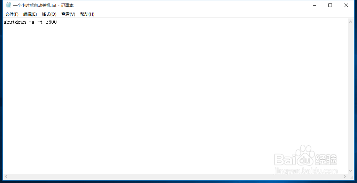Click the horizontal scrollbar left arrow
Viewport: 357px width, 183px height.
click(6, 176)
